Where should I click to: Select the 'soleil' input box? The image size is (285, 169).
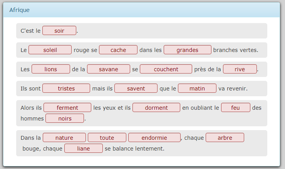click(50, 50)
